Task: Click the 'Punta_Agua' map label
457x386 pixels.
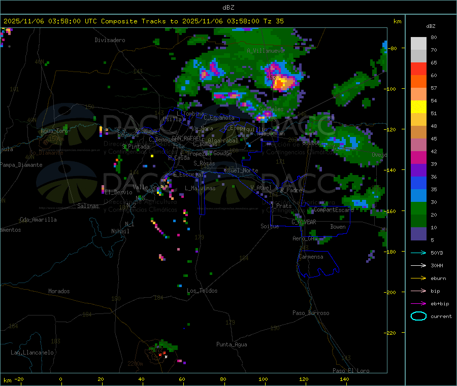Action: (x=232, y=344)
